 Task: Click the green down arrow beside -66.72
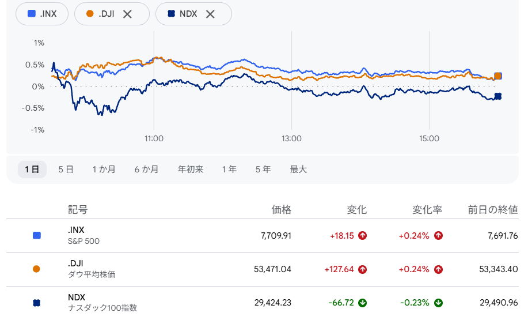[362, 303]
